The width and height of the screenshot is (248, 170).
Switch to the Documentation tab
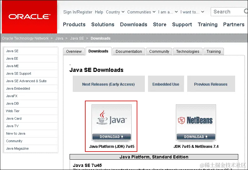point(129,52)
